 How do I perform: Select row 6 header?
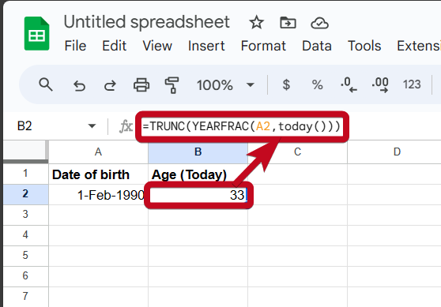point(25,276)
